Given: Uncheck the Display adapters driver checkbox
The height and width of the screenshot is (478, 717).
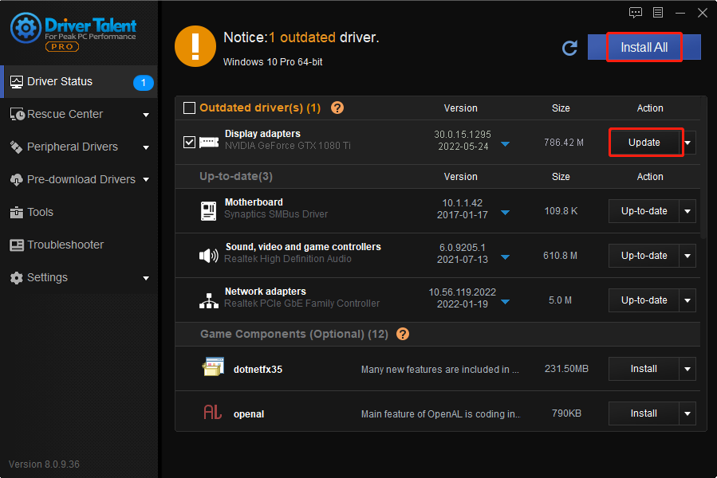Looking at the screenshot, I should click(189, 142).
